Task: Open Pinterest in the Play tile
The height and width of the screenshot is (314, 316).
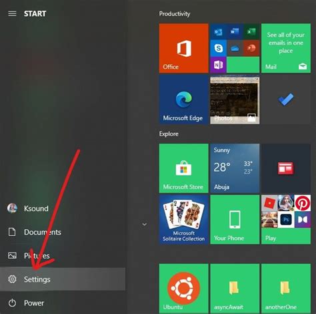Action: click(303, 203)
